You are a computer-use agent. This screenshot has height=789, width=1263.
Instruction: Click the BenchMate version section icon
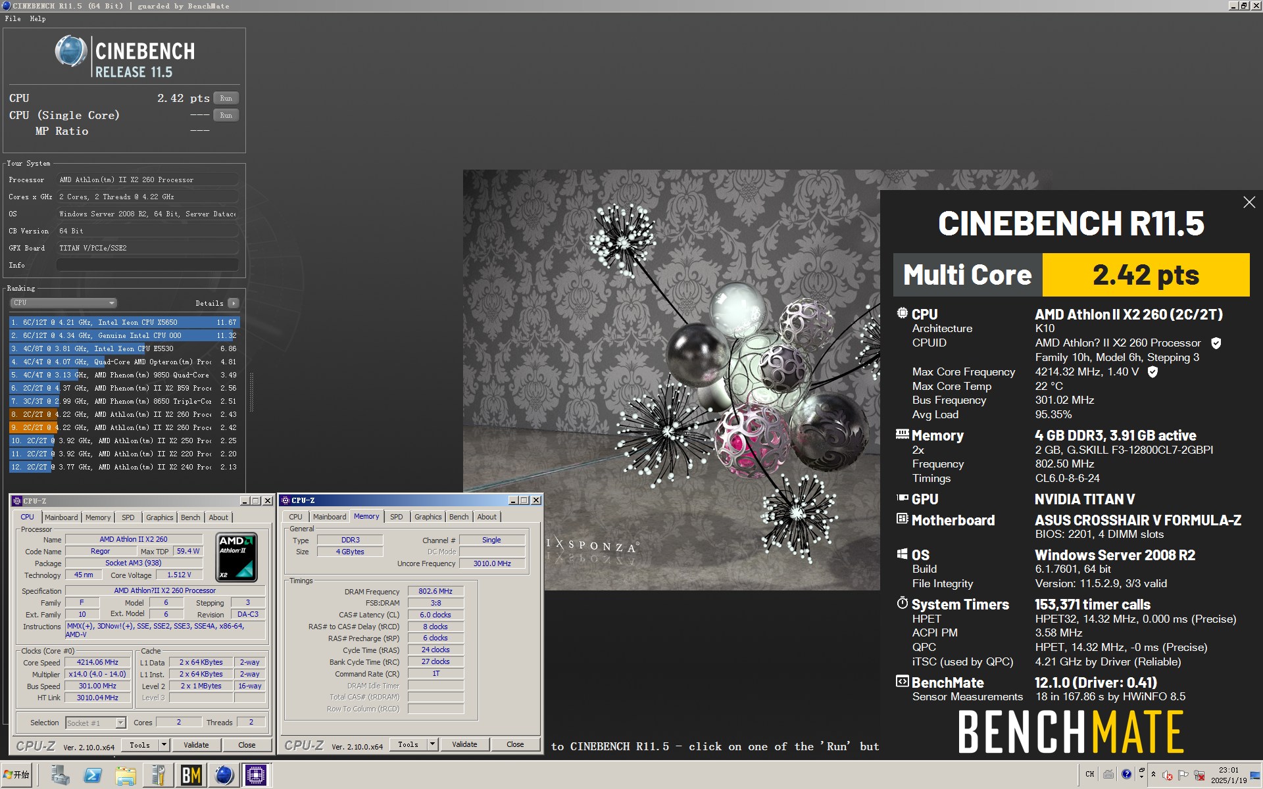[x=902, y=681]
